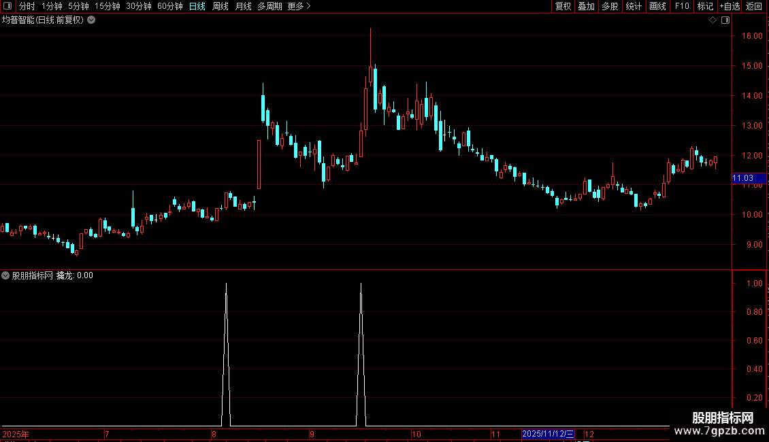Expand the 更多 periods menu
The height and width of the screenshot is (442, 769).
[299, 6]
